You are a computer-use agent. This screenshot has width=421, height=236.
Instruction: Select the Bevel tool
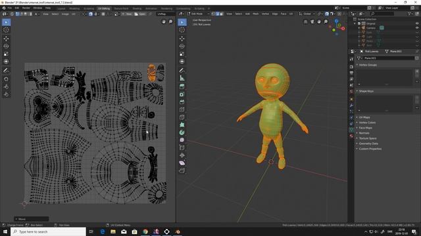point(182,102)
